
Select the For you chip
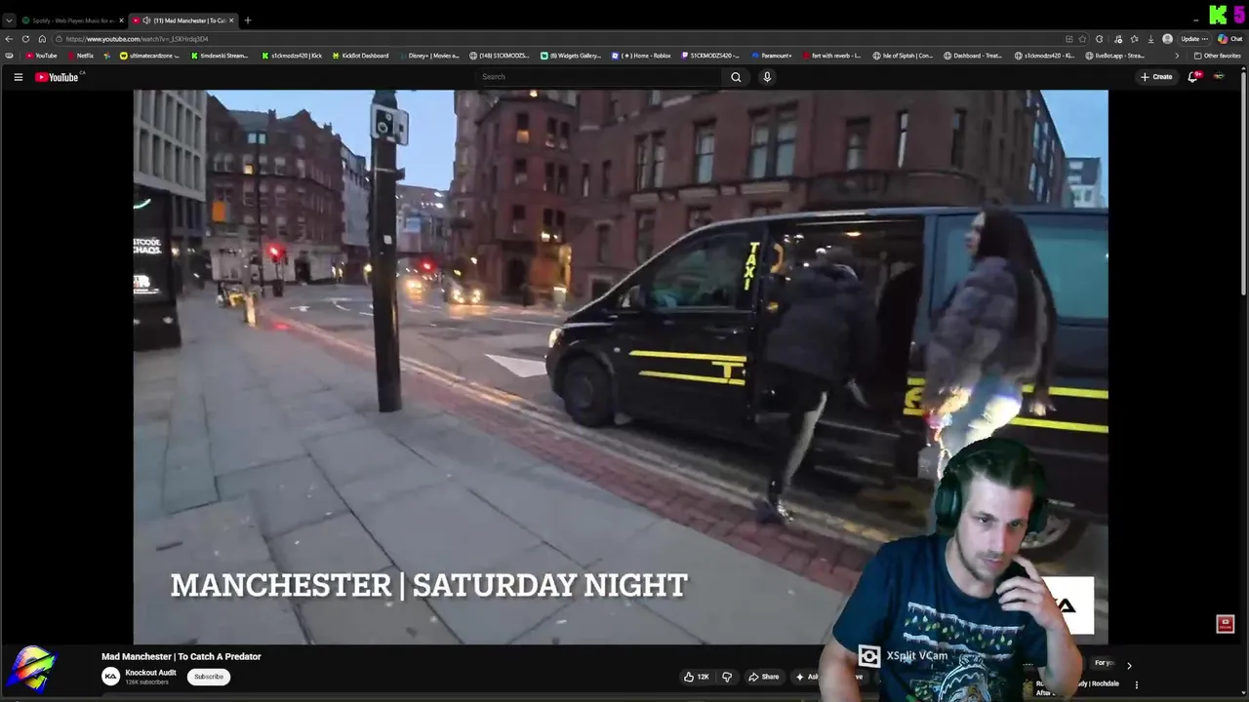1104,663
